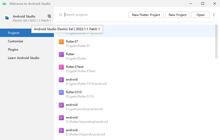
Task: Maximize the Welcome window
Action: [203, 4]
